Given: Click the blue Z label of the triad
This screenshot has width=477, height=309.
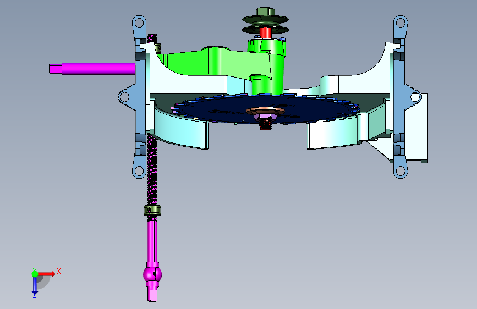Looking at the screenshot, I should pyautogui.click(x=35, y=295).
